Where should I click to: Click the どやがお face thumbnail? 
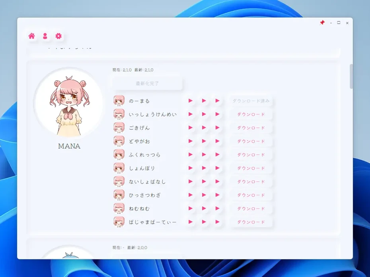click(x=119, y=141)
